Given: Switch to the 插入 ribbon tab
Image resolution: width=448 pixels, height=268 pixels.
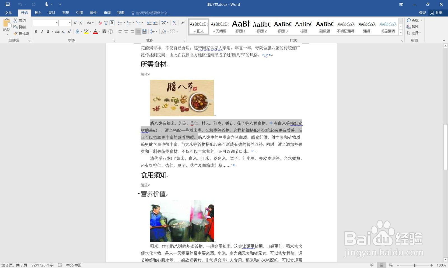Looking at the screenshot, I should 38,13.
